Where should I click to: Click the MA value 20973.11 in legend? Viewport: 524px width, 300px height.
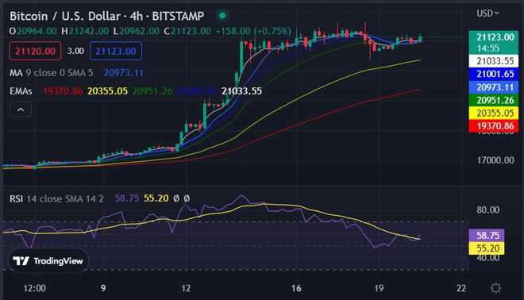[x=123, y=72]
